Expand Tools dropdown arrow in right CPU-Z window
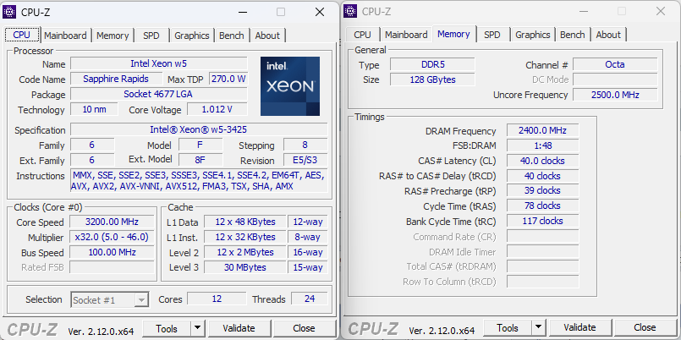 coord(539,328)
